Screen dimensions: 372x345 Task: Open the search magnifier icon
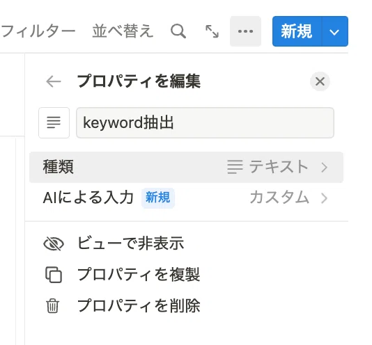tap(178, 31)
